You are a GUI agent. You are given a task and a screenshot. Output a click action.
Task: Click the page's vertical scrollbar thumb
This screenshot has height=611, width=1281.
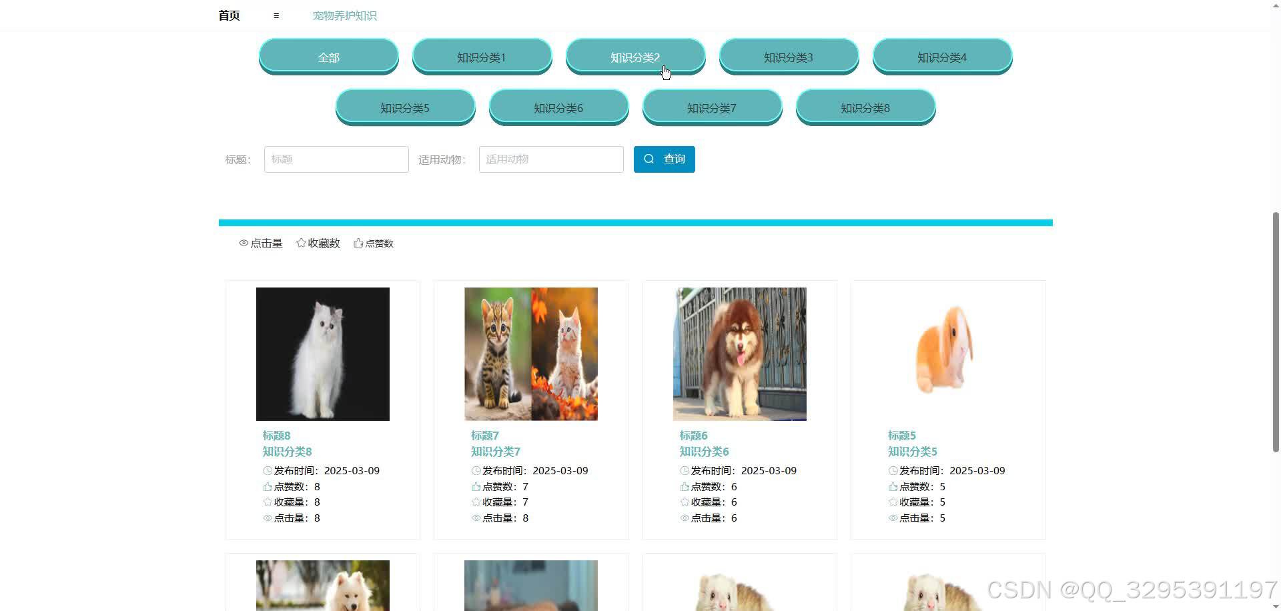1276,332
